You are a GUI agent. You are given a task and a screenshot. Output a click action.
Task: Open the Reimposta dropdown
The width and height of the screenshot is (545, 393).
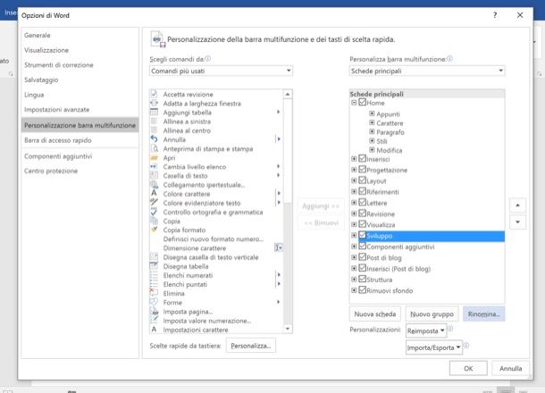click(426, 330)
